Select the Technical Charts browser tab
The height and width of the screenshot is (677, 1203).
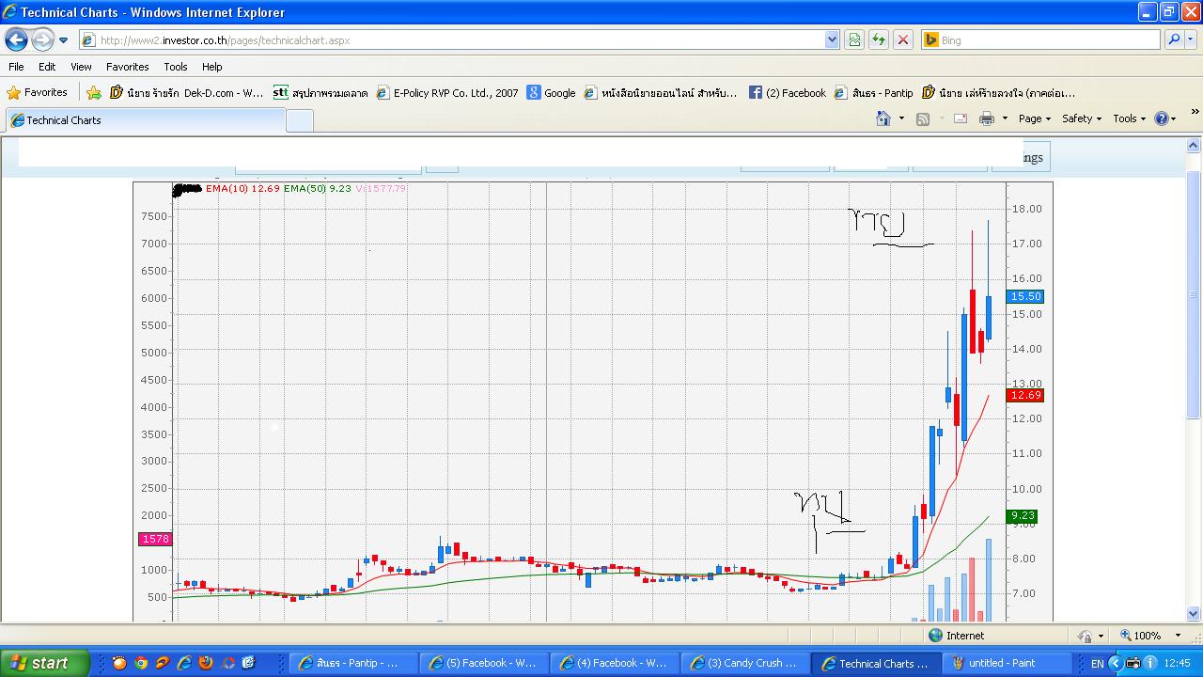145,120
